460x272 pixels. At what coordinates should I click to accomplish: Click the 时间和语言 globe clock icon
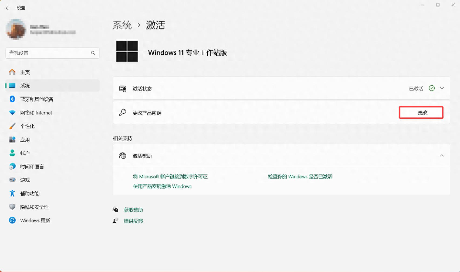(x=12, y=166)
